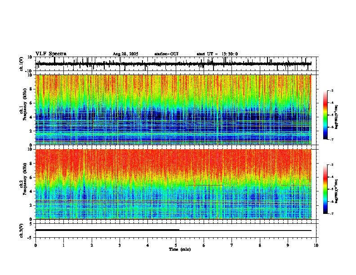Viewport: 356px width, 275px height.
Task: Click the ch.1 PSD color scale bar
Action: (x=325, y=115)
